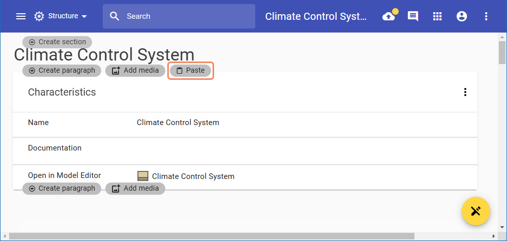Open the top bar more options menu
Image resolution: width=507 pixels, height=241 pixels.
(x=486, y=16)
